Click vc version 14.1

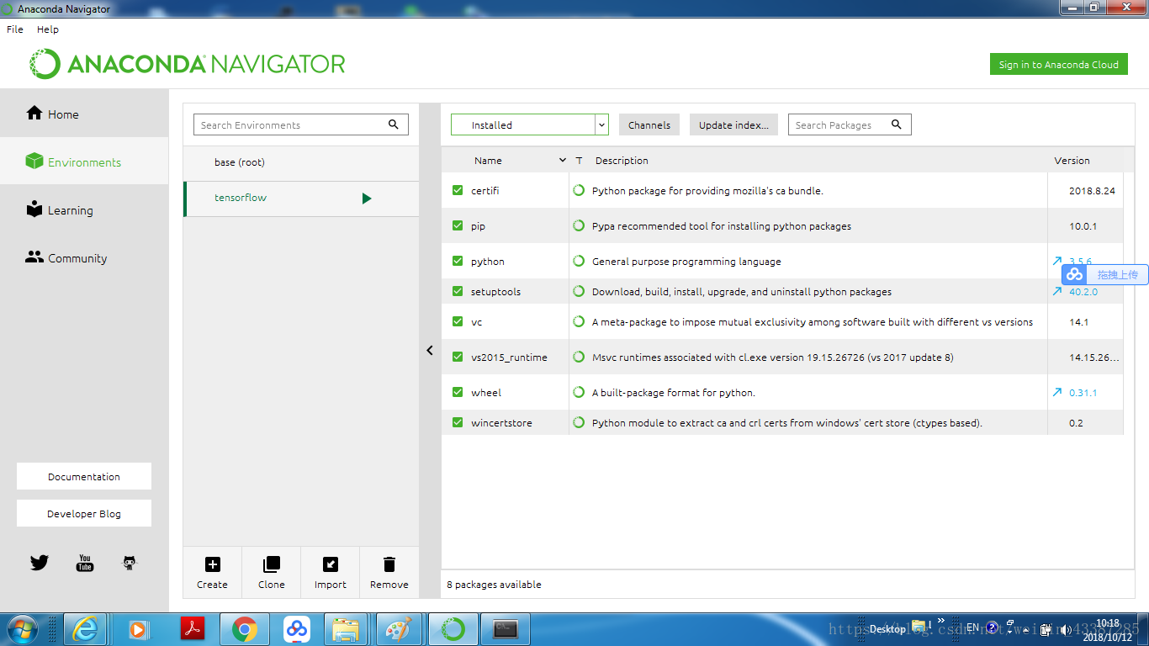(x=1078, y=322)
